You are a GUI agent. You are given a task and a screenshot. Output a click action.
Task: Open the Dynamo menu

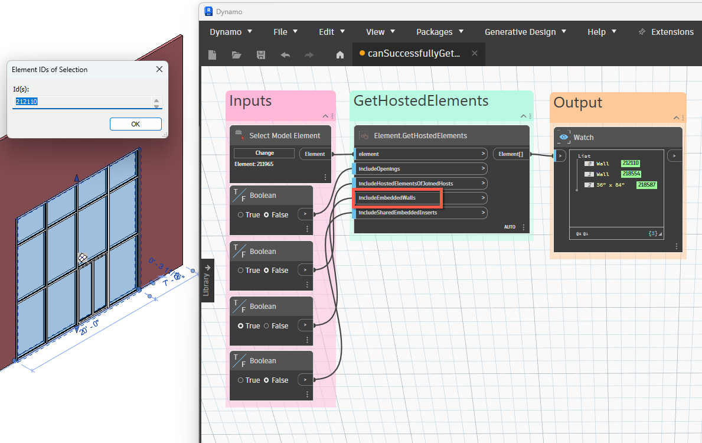click(231, 32)
